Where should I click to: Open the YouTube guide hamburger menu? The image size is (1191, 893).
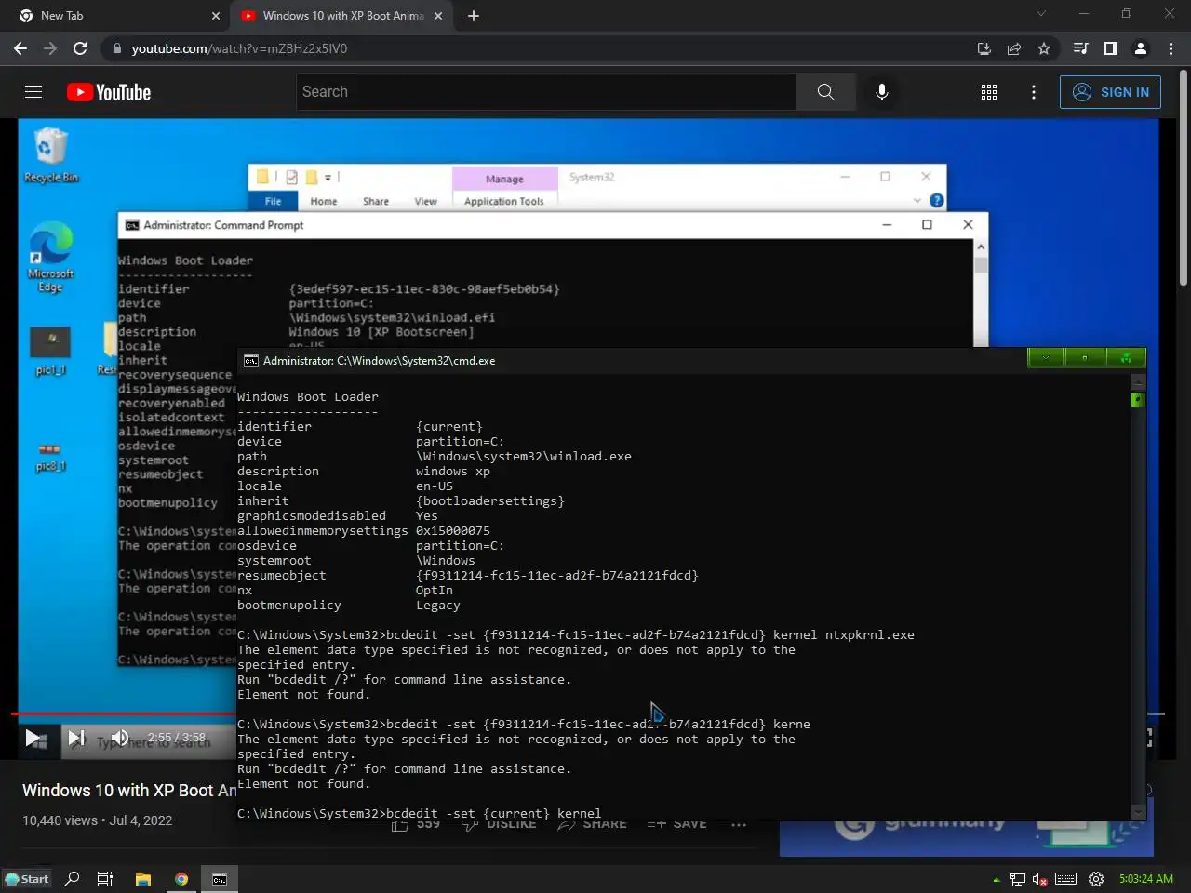[x=33, y=92]
